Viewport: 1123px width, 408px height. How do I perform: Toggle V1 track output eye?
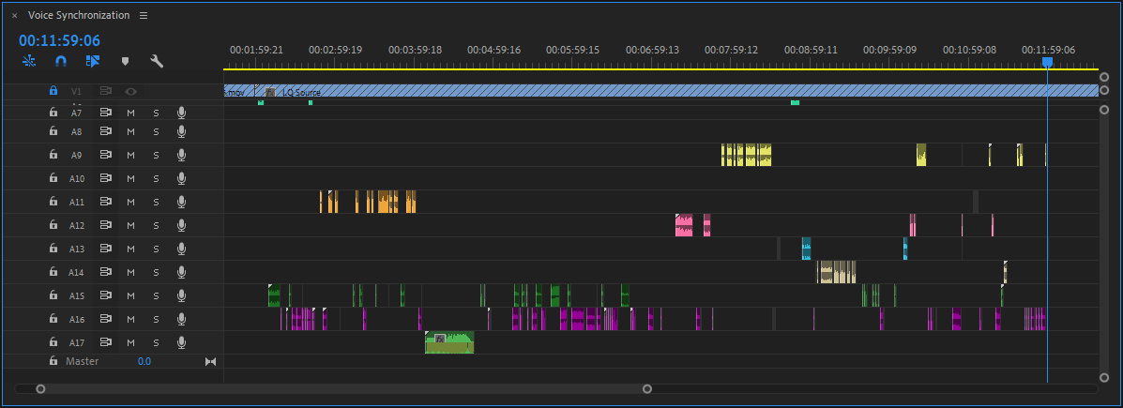pyautogui.click(x=130, y=91)
